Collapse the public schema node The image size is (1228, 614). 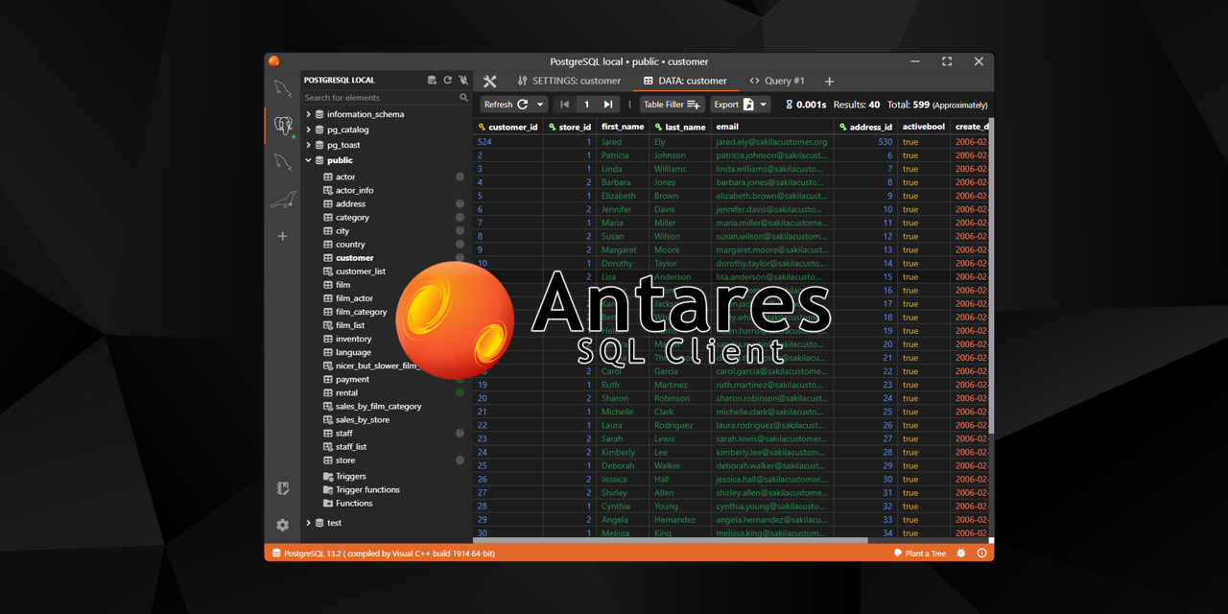coord(308,160)
